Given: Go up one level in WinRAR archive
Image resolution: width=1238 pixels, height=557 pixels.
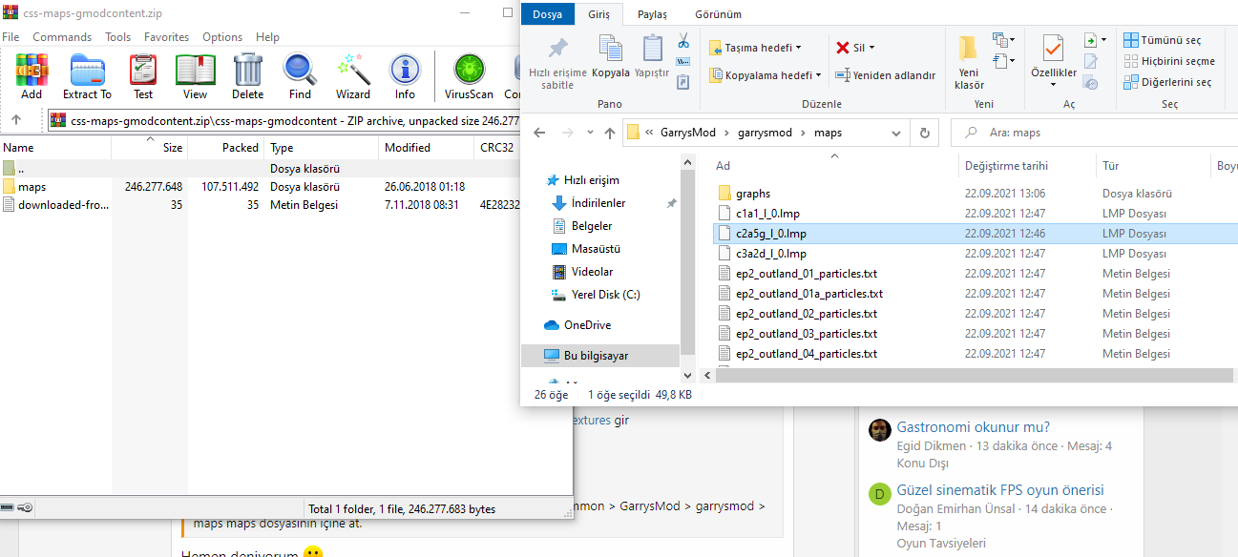Looking at the screenshot, I should [16, 120].
